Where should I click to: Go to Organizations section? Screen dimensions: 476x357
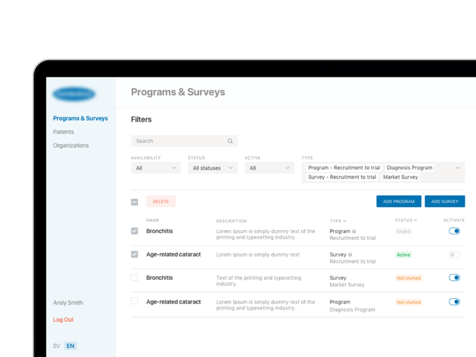point(71,145)
